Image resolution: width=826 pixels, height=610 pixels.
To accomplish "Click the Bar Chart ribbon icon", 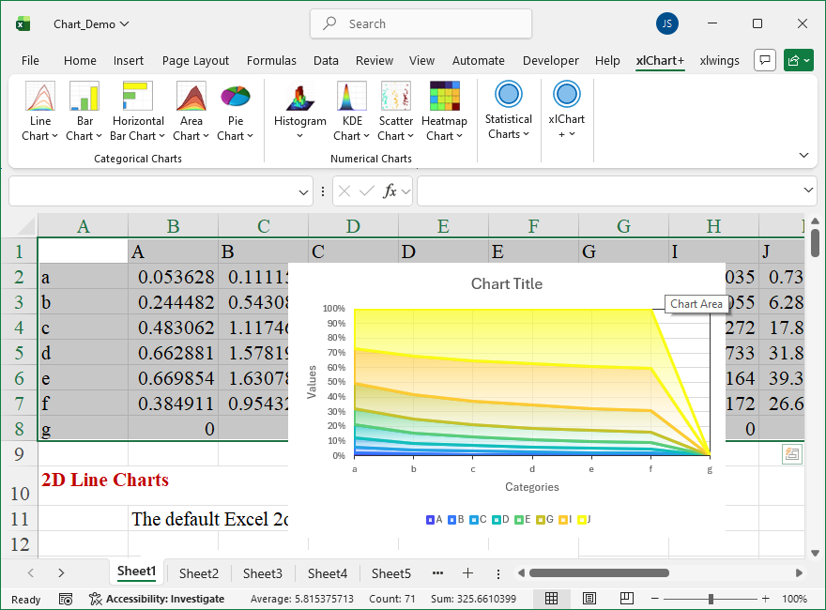I will [x=84, y=97].
